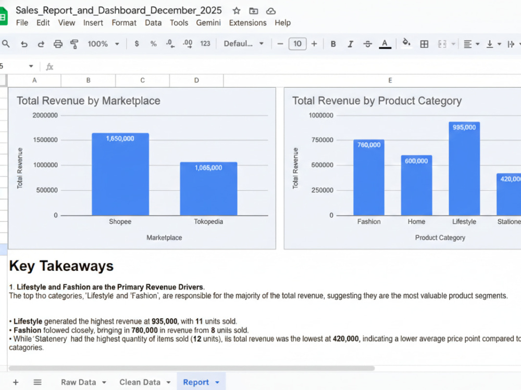
Task: Select column E header
Action: (x=390, y=80)
